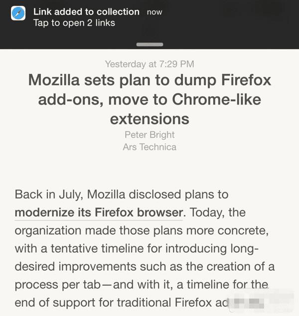The image size is (299, 316).
Task: Tap the "Ars Technica" source label
Action: [x=149, y=147]
